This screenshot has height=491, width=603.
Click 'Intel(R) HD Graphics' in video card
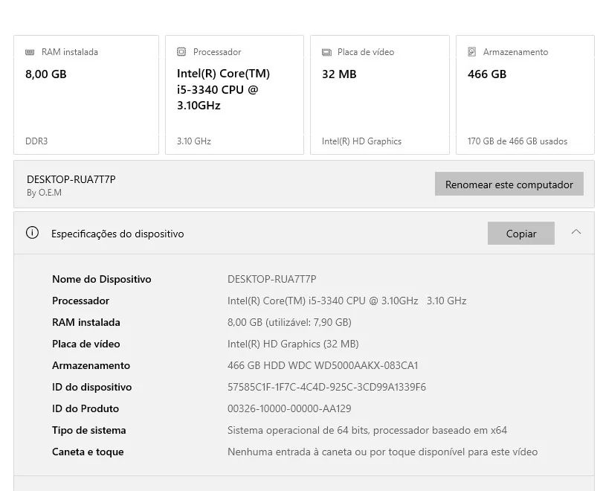click(x=361, y=141)
